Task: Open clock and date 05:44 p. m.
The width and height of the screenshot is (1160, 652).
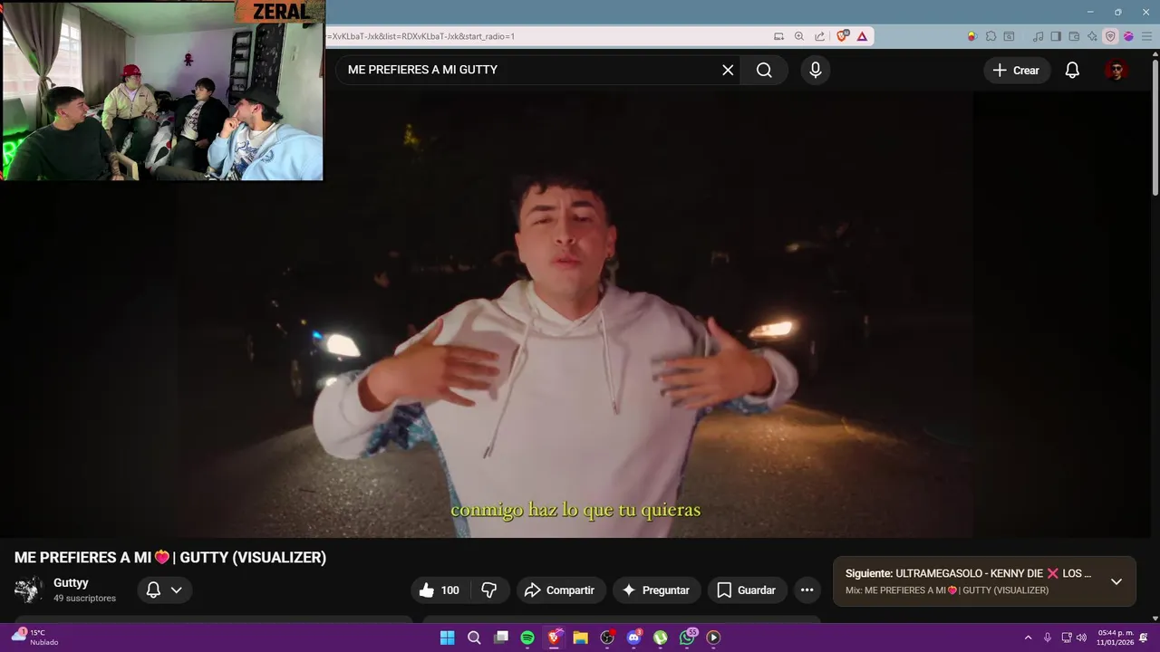Action: coord(1115,638)
